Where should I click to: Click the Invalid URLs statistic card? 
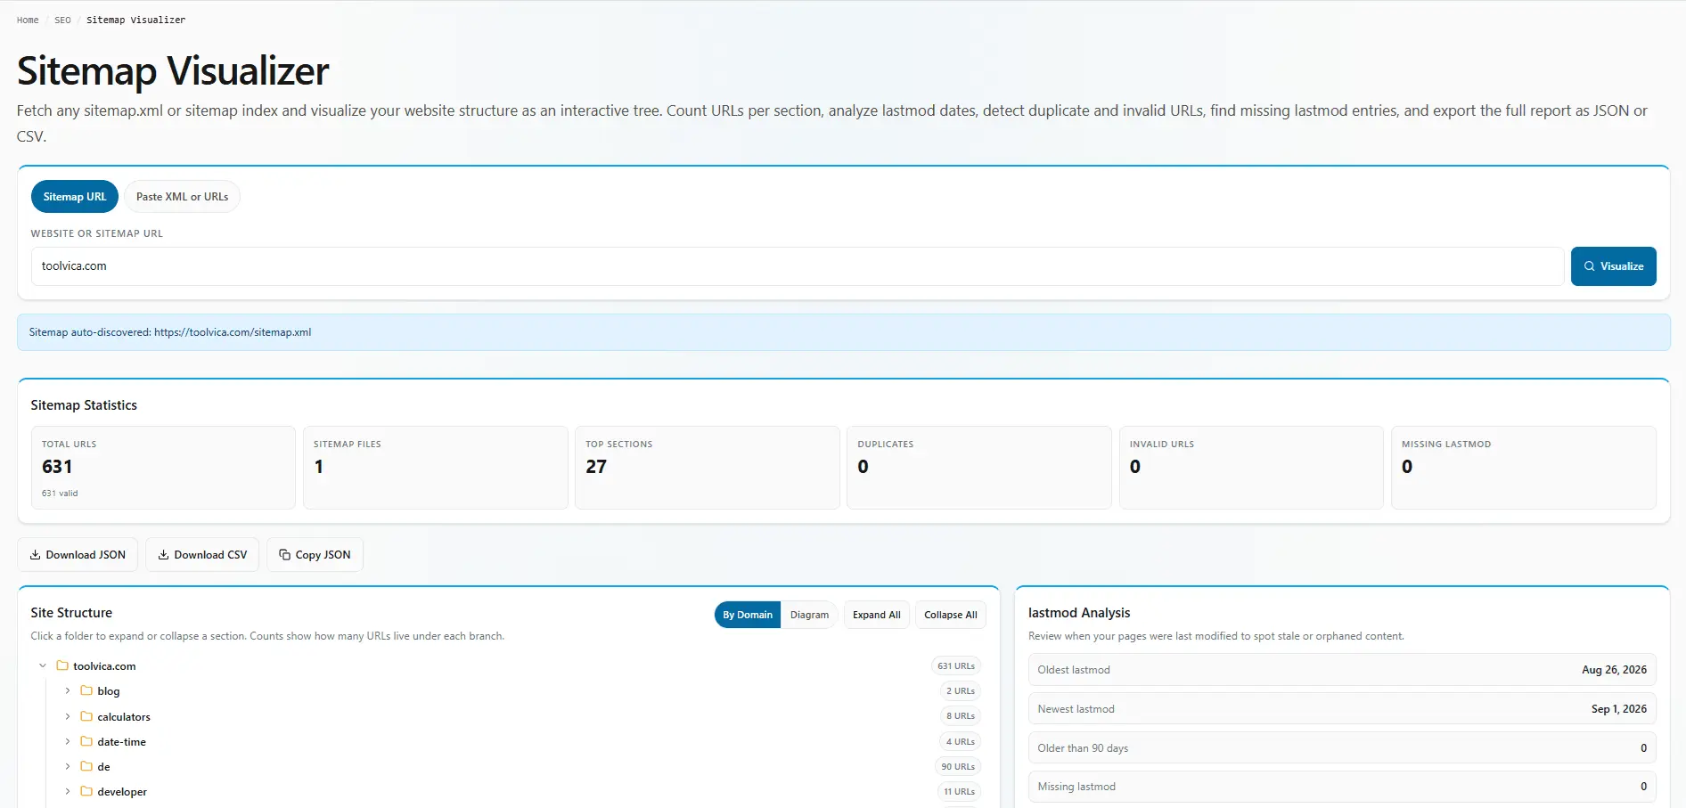1251,468
